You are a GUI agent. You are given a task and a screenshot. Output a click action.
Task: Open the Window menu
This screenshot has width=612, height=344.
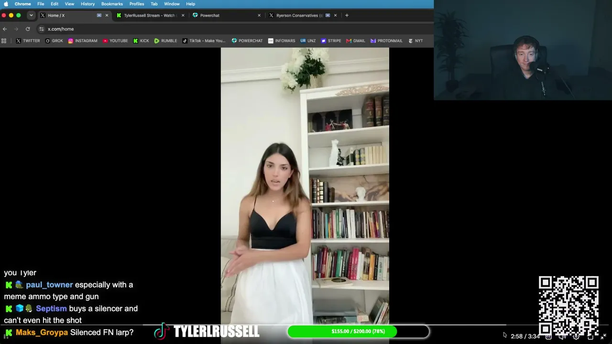(172, 4)
